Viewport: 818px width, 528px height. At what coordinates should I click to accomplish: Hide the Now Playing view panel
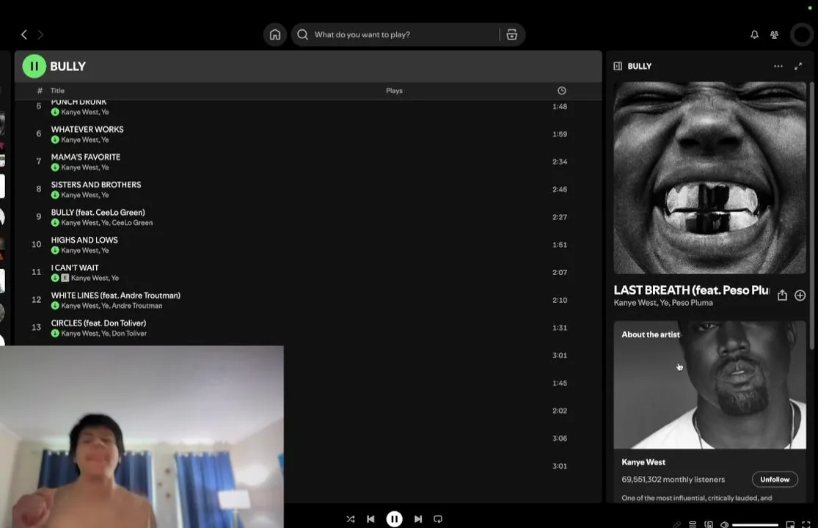tap(618, 66)
